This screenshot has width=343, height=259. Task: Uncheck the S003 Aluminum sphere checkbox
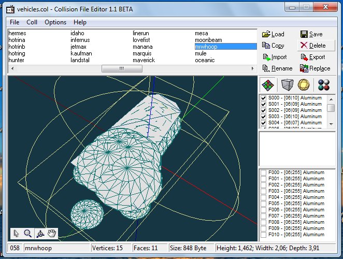point(263,117)
